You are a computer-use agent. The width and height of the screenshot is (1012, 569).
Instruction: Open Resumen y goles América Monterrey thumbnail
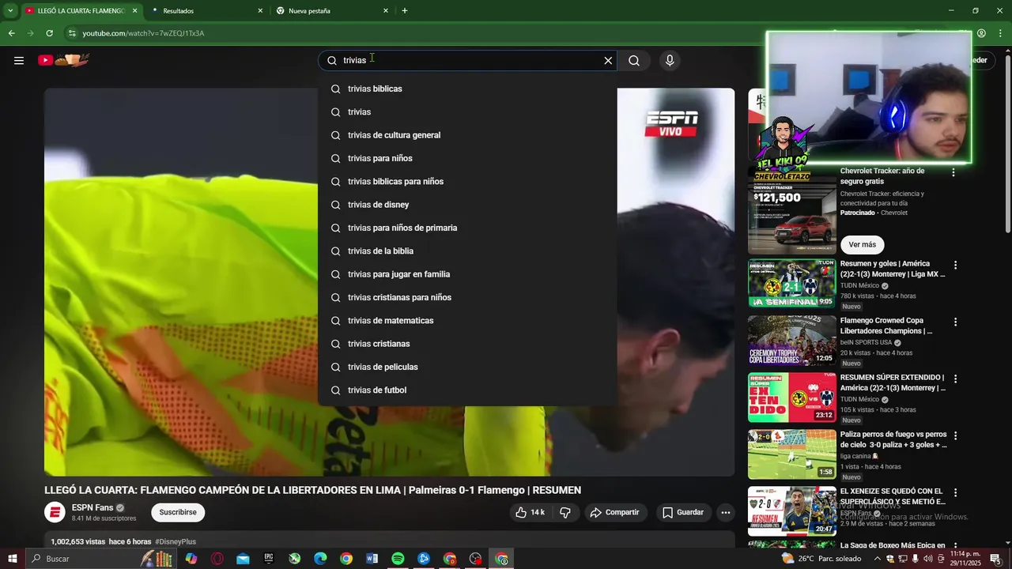point(791,284)
